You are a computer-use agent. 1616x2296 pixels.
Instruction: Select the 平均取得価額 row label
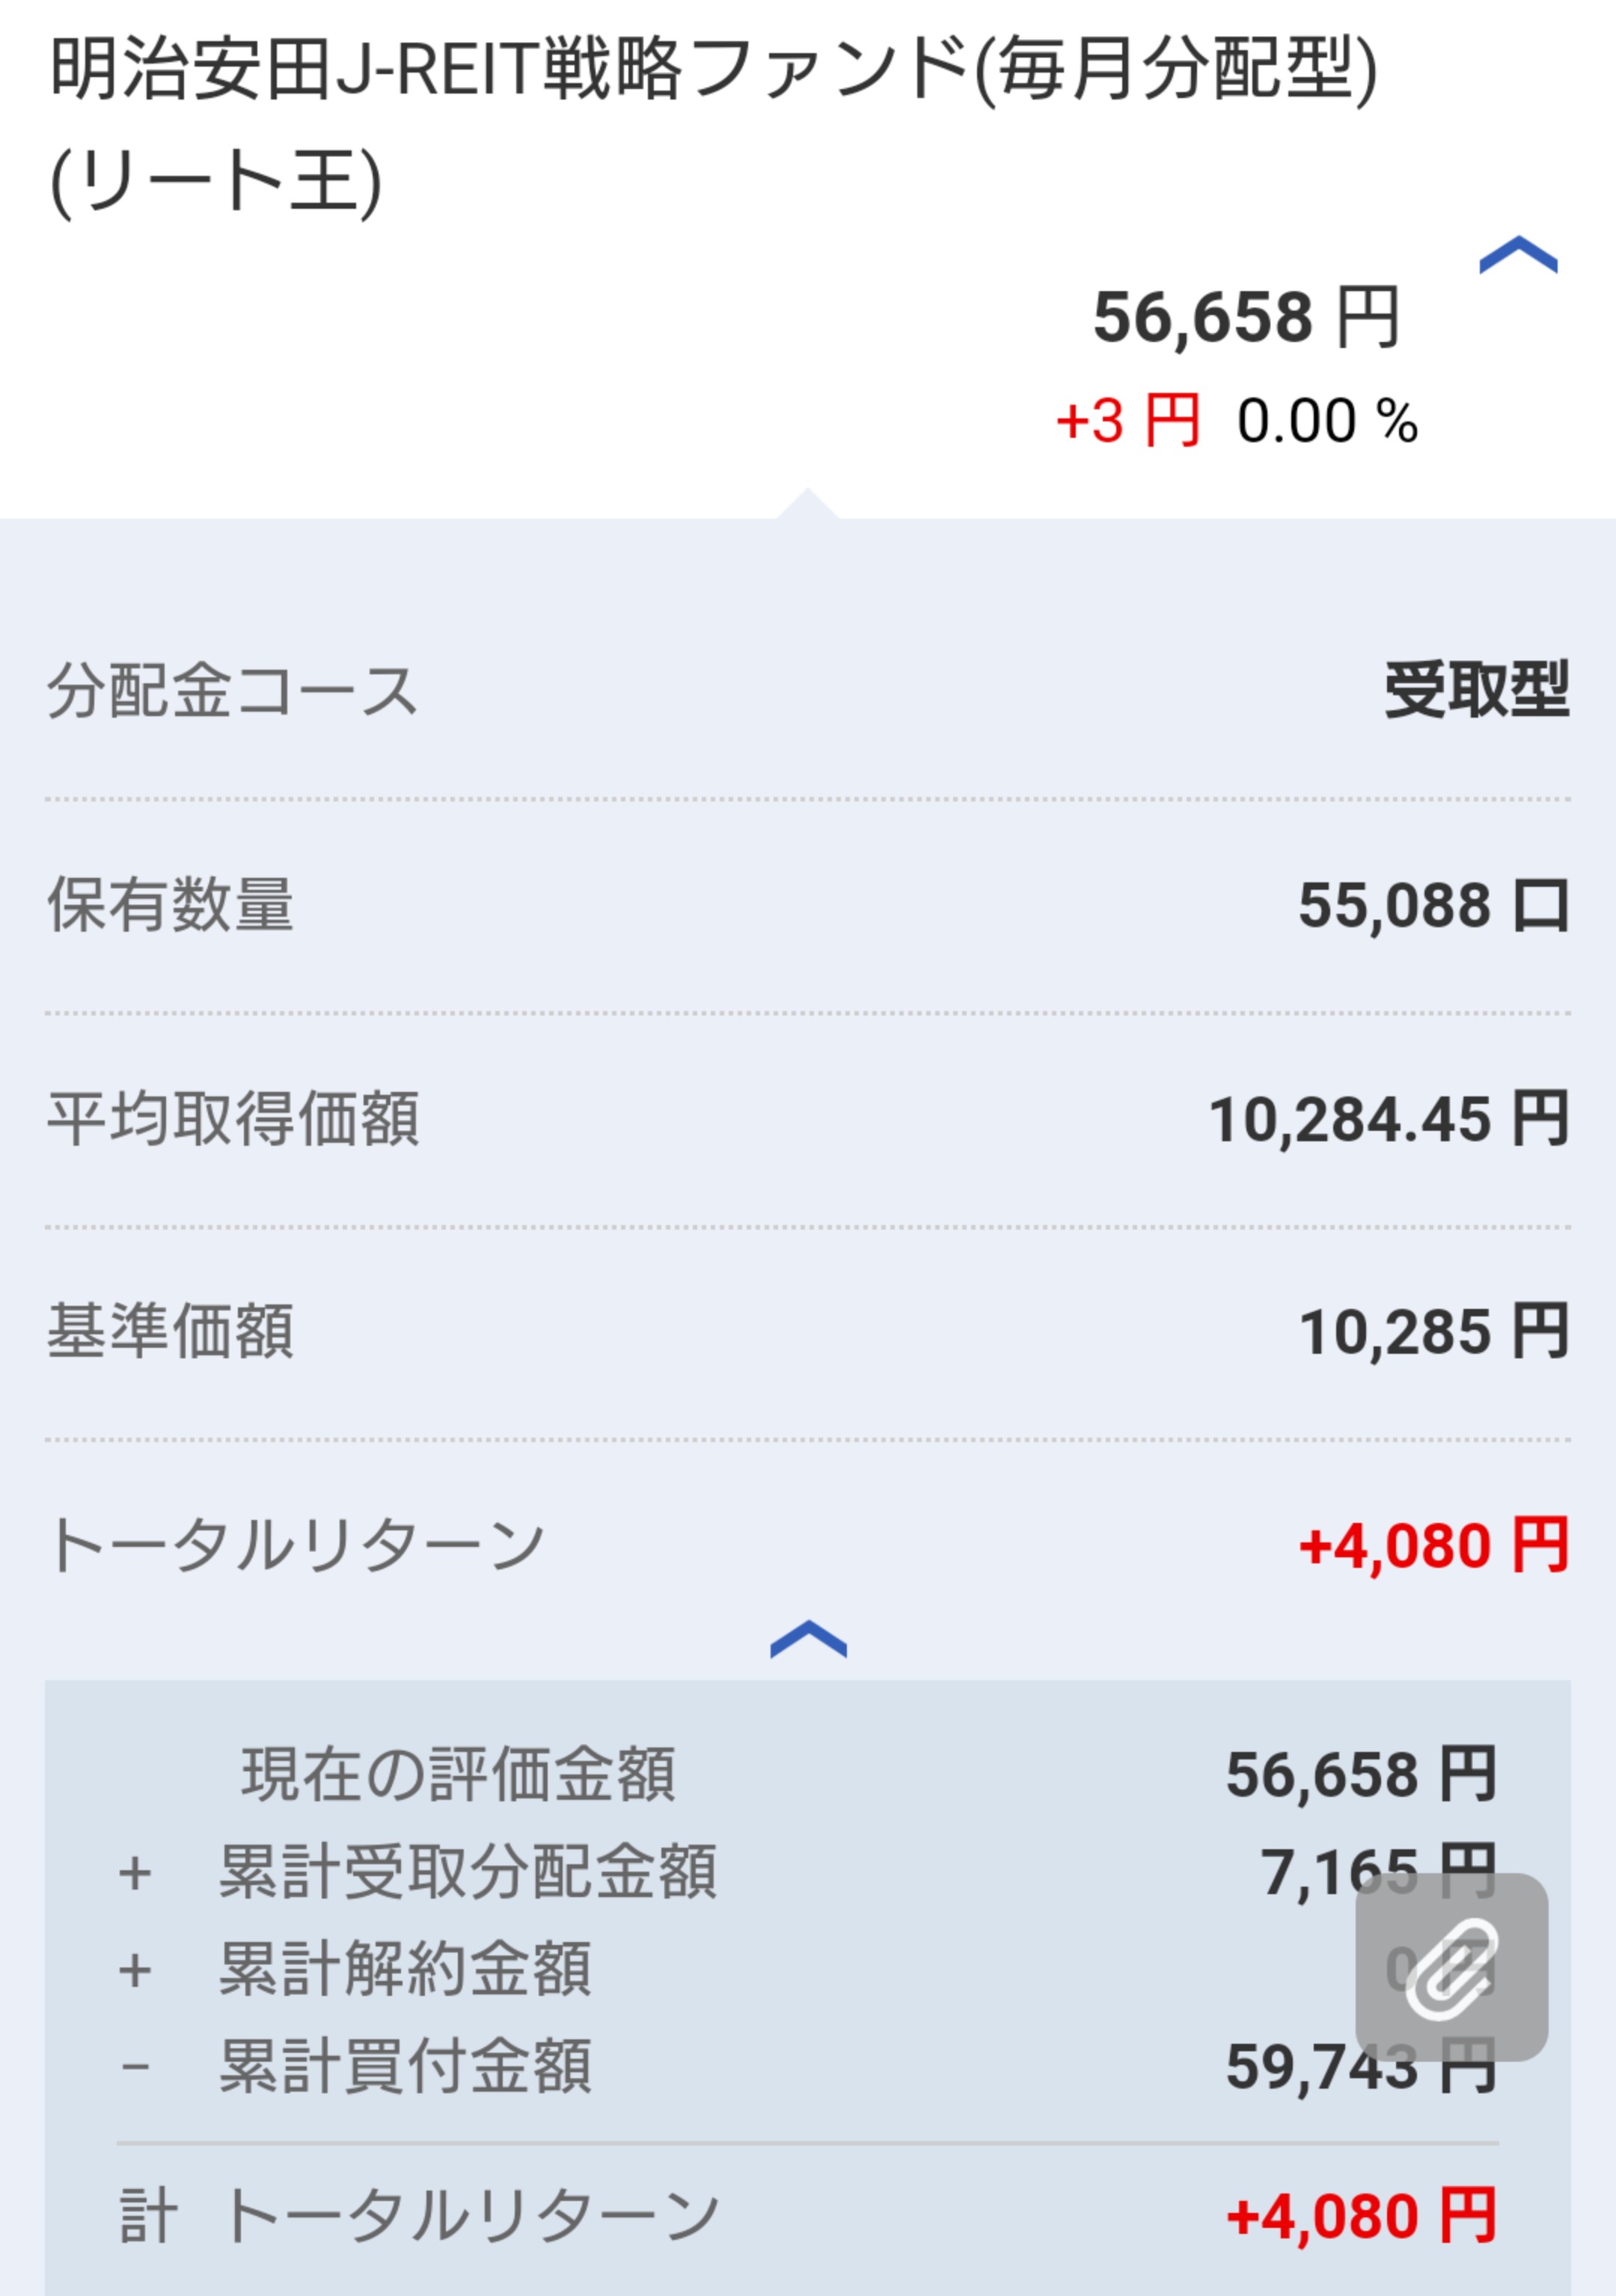point(233,1119)
